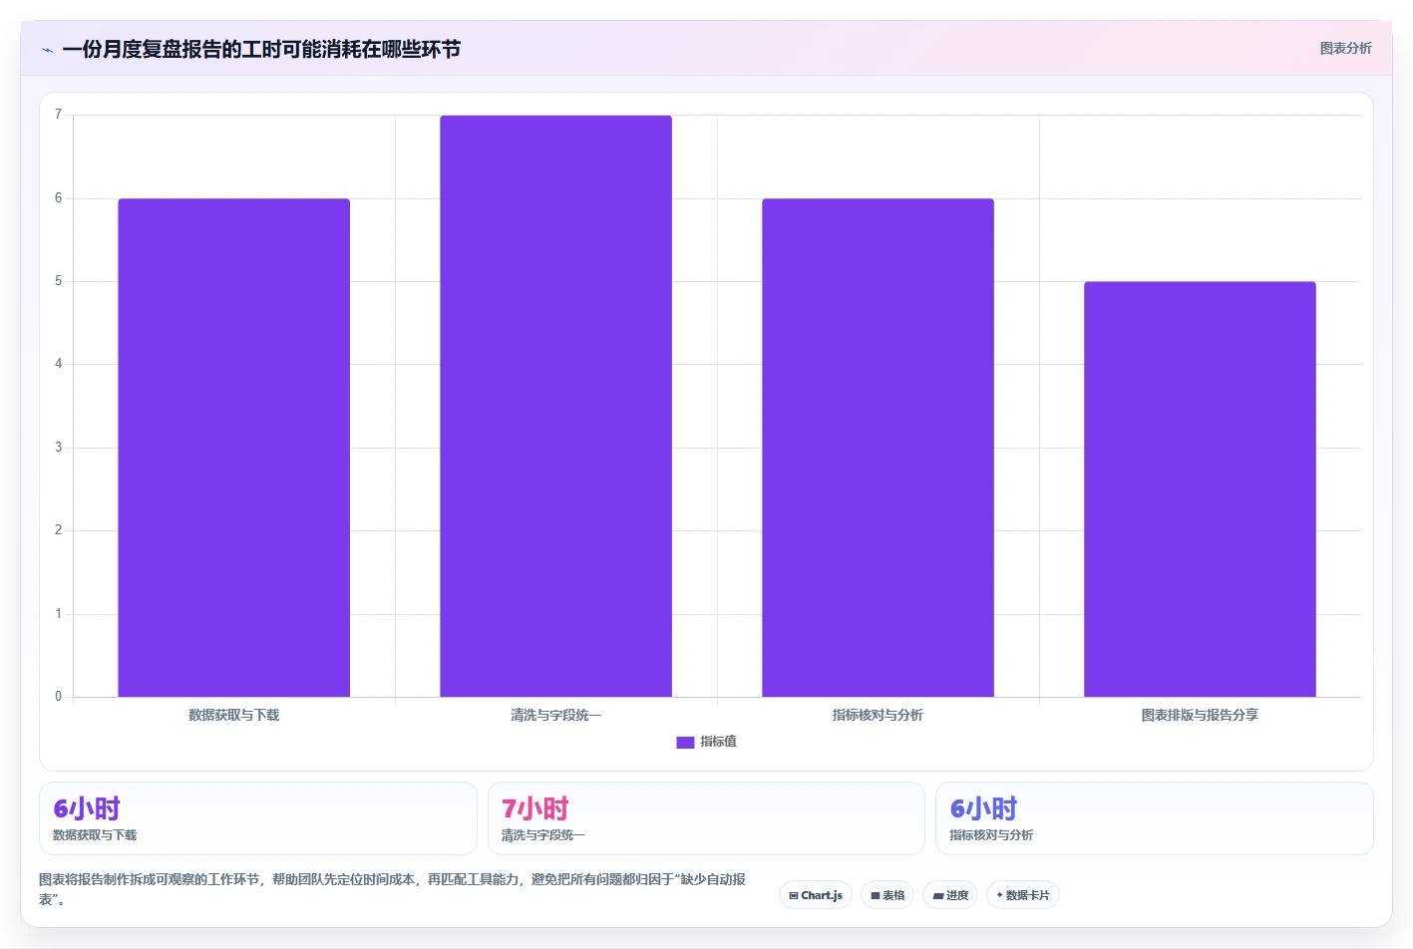The width and height of the screenshot is (1413, 949).
Task: Click the 表格 chip
Action: (x=887, y=895)
